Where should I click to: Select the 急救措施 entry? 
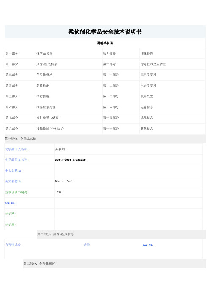click(x=43, y=85)
